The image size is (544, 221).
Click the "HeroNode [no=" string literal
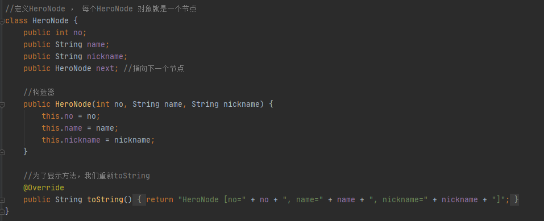(x=212, y=199)
